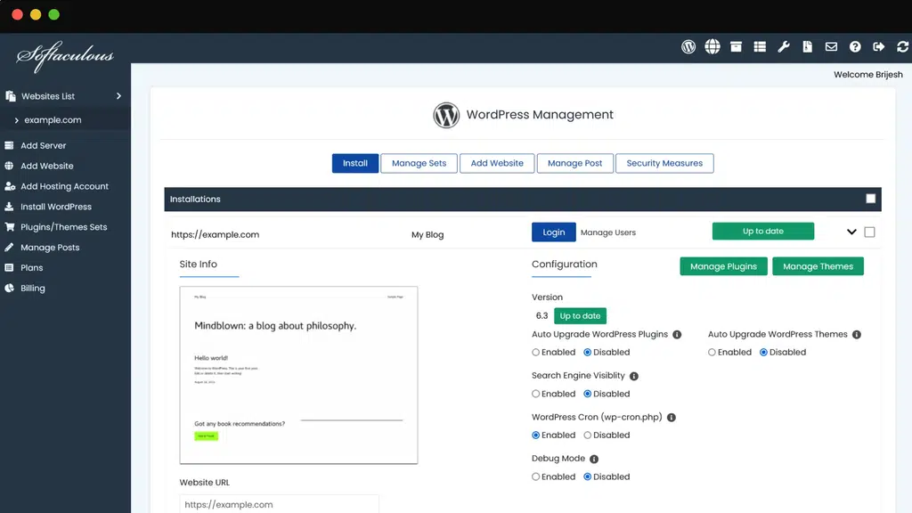Screen dimensions: 912x513
Task: Select Enabled for Auto Upgrade WordPress Plugins
Action: [535, 353]
